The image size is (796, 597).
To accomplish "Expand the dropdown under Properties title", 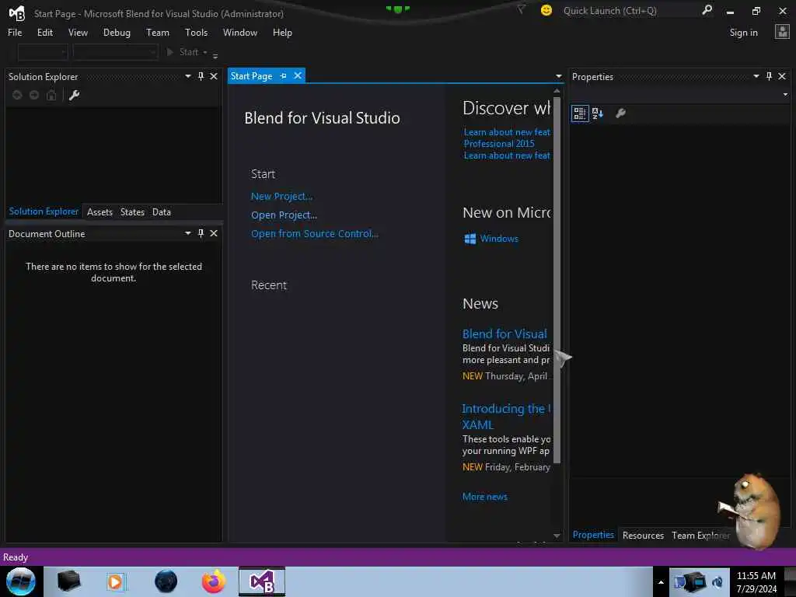I will tap(785, 94).
